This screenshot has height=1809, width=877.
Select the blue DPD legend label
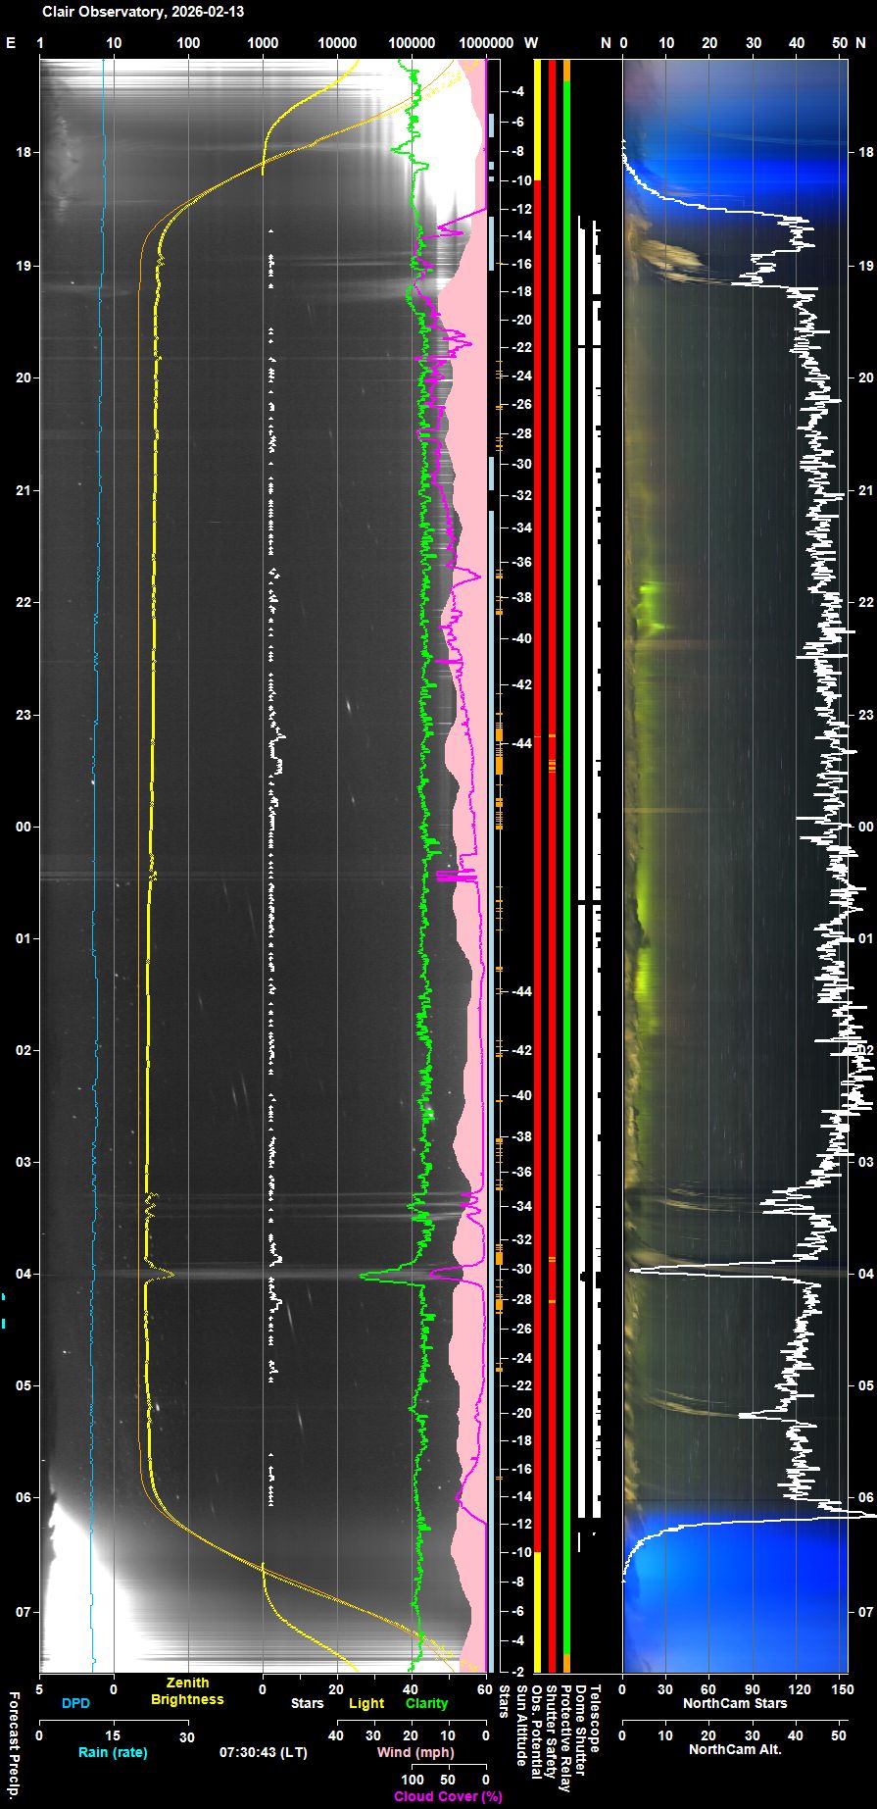(75, 1703)
